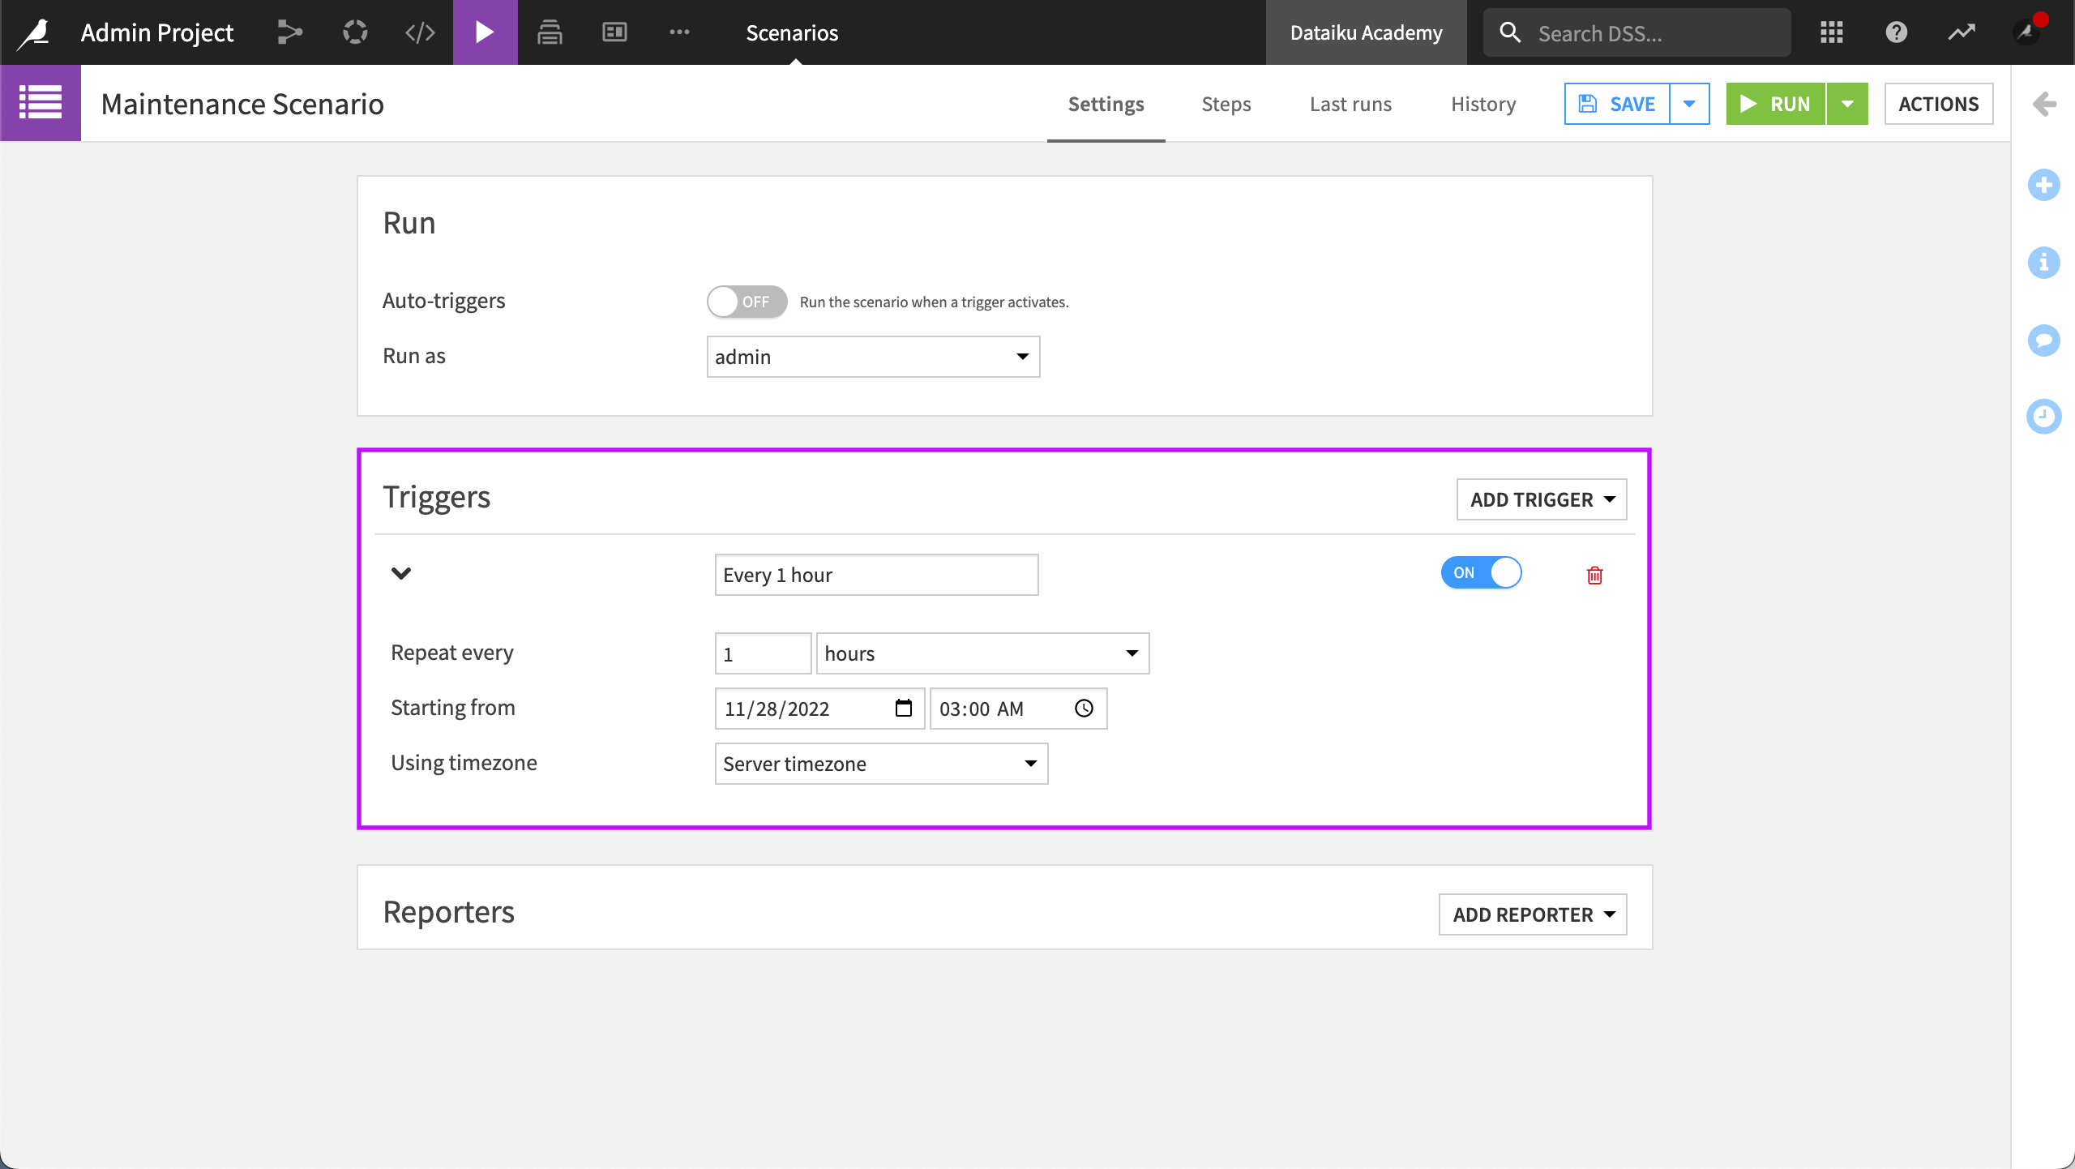Open the Lab circular icon in navbar

pyautogui.click(x=355, y=32)
